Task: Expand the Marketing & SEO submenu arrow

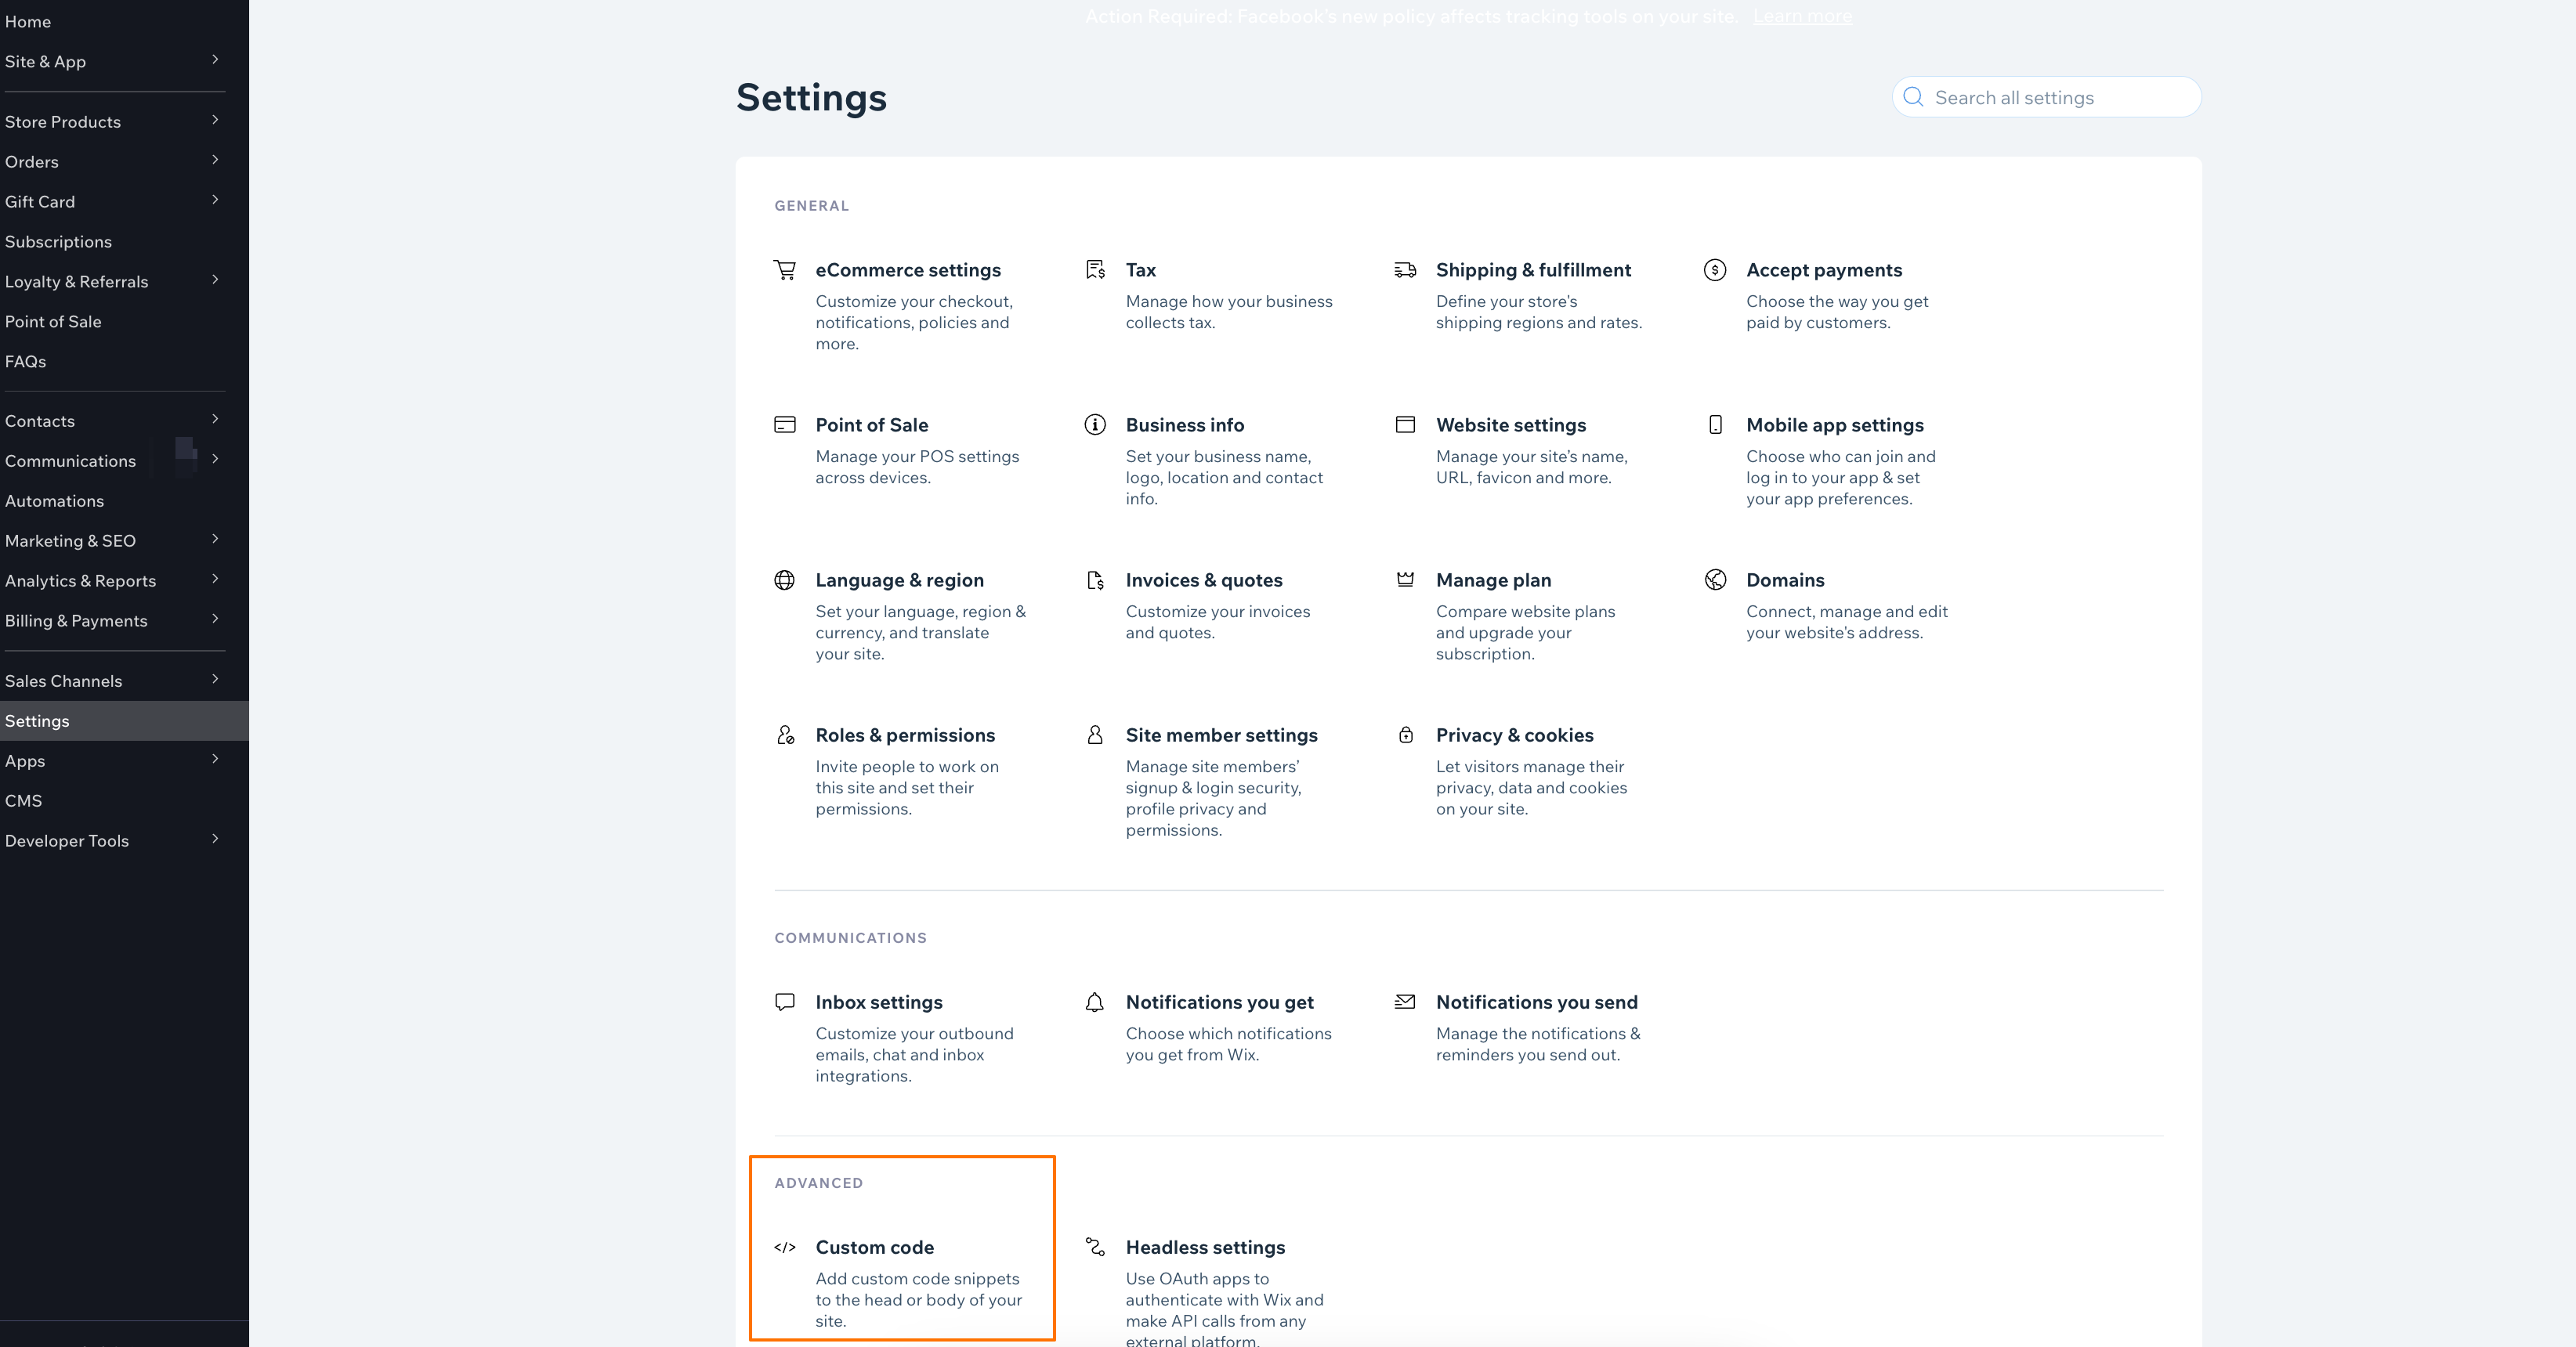Action: pyautogui.click(x=214, y=540)
